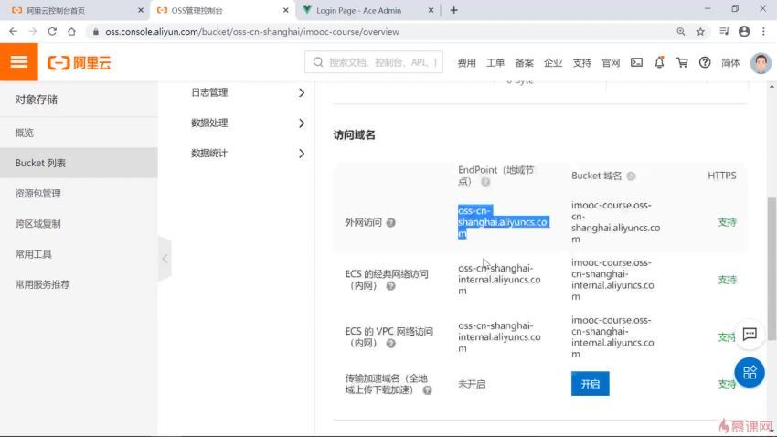777x437 pixels.
Task: Open the Chrome three-dot menu
Action: tap(763, 31)
